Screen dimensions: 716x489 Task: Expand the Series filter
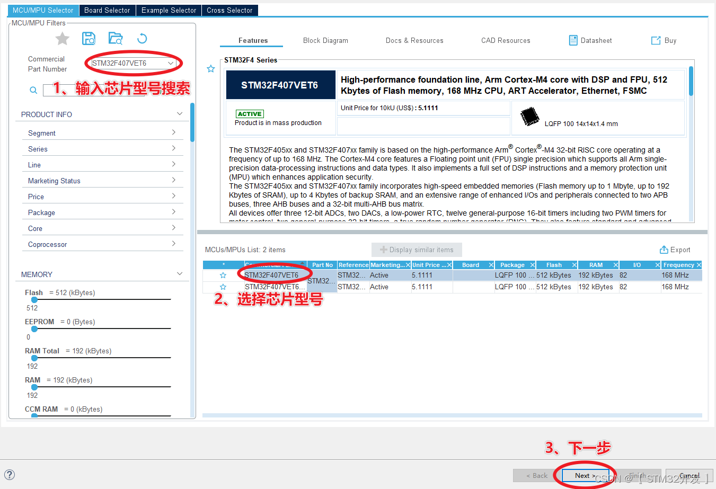coord(102,149)
